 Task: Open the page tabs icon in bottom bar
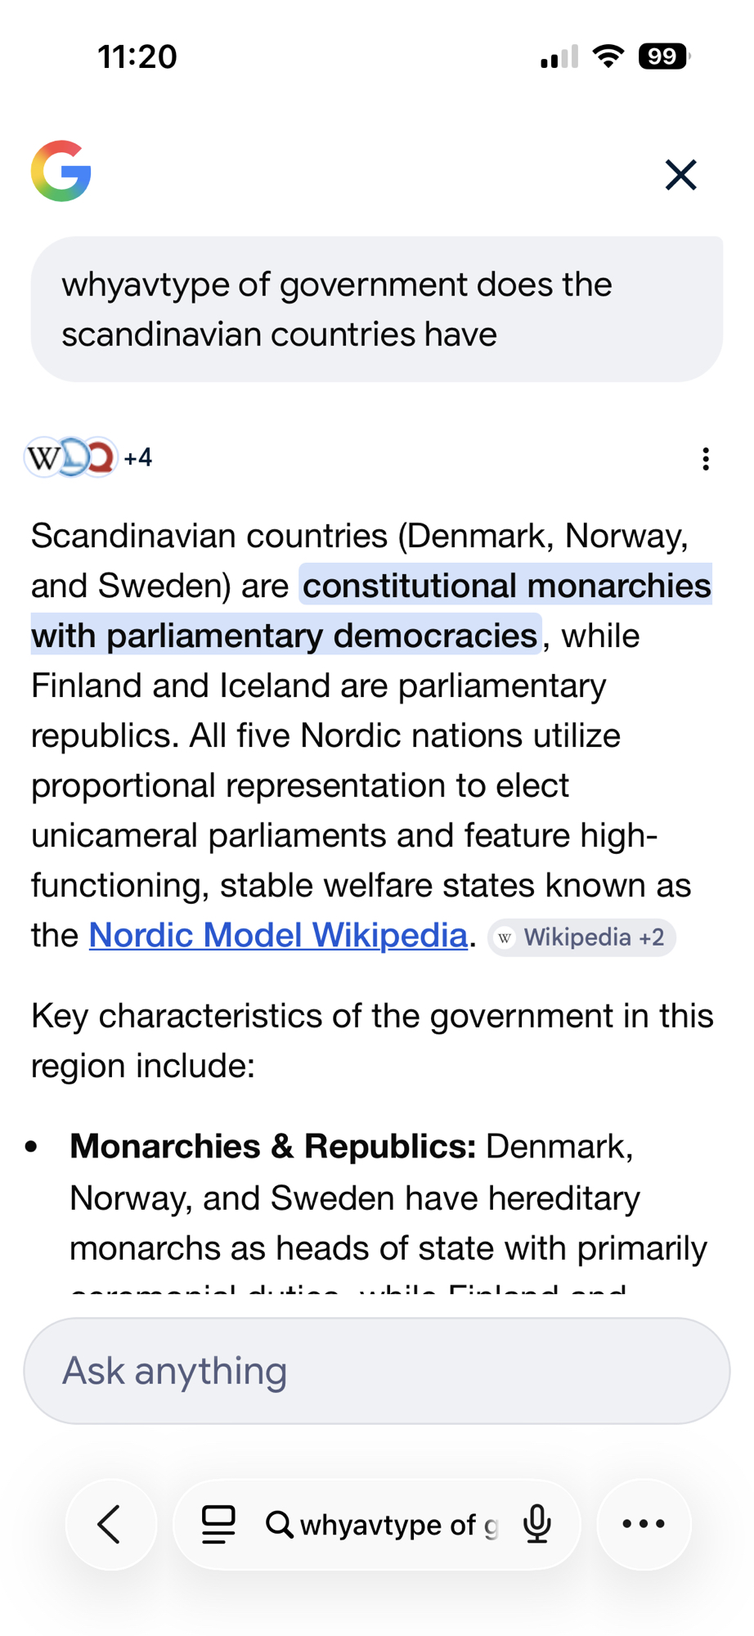pyautogui.click(x=218, y=1524)
